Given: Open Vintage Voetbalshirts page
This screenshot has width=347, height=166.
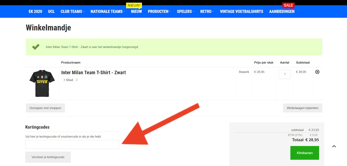Looking at the screenshot, I should coord(241,12).
